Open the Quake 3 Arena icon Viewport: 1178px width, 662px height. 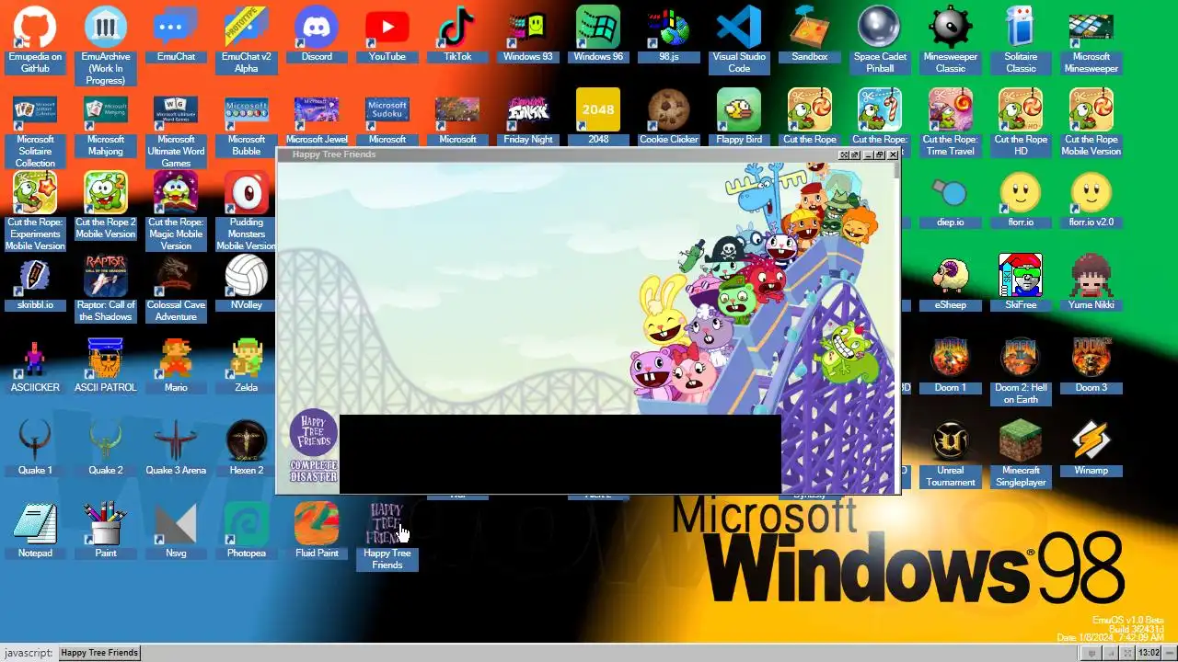point(176,442)
